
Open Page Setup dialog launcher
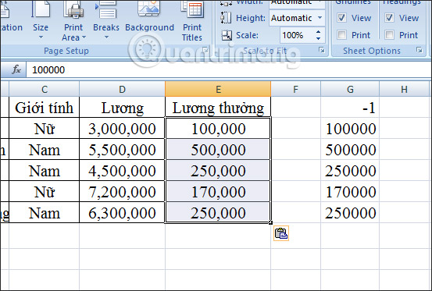[x=205, y=50]
